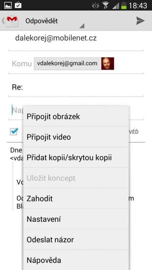Tap the dropdown triangle under Odpovědět
The width and height of the screenshot is (152, 270).
click(x=82, y=26)
